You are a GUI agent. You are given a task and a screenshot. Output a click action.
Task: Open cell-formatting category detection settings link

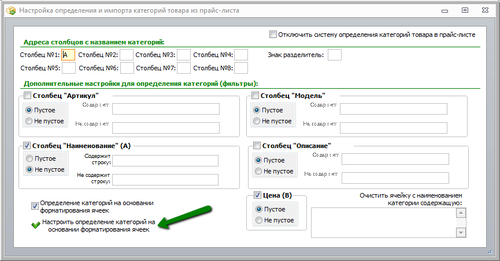coord(98,226)
